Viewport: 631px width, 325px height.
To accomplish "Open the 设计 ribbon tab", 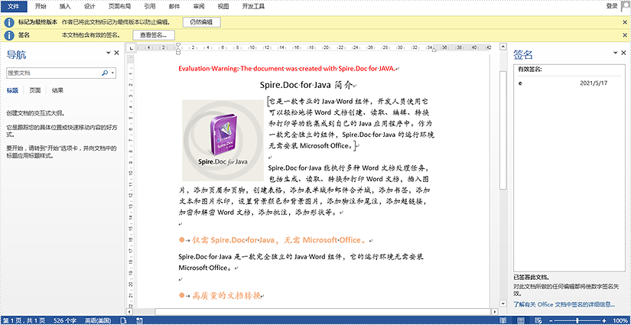I will 89,6.
